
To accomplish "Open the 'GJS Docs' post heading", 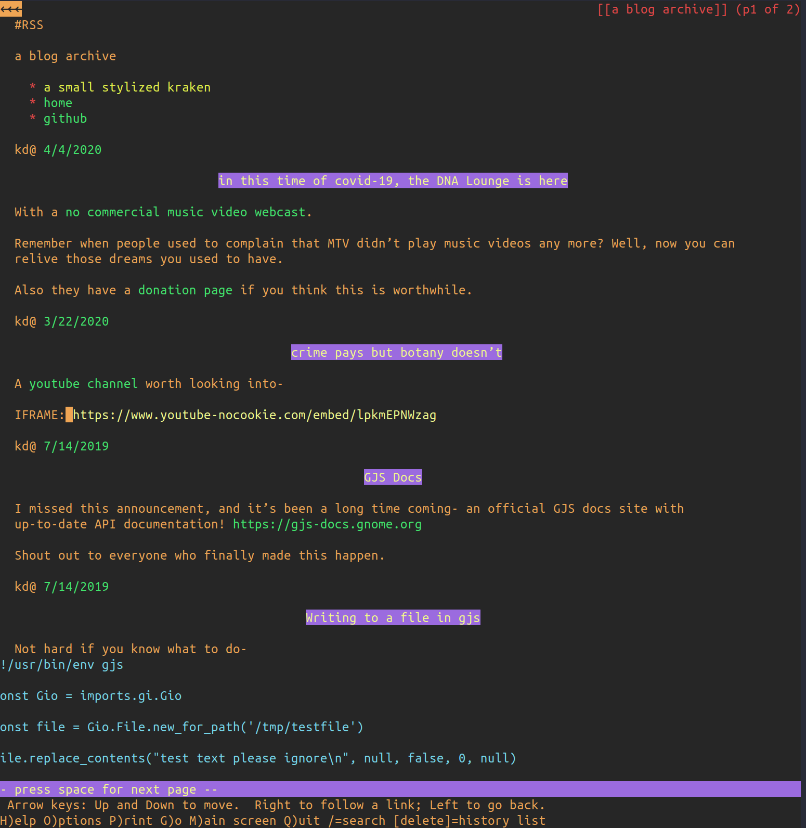I will click(393, 477).
